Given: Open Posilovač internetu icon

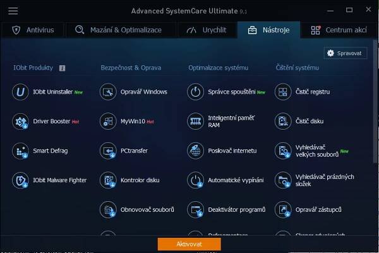Looking at the screenshot, I should [x=195, y=151].
